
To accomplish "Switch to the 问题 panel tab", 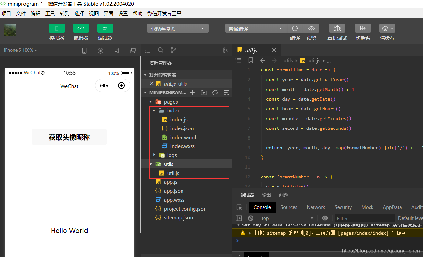I will (x=283, y=195).
